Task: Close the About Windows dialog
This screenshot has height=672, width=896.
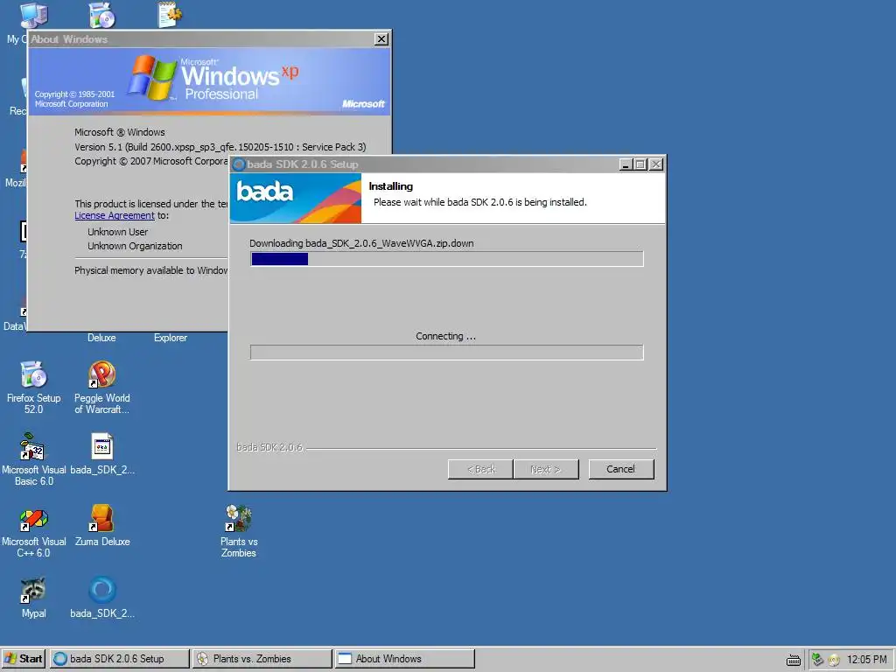Action: 381,38
